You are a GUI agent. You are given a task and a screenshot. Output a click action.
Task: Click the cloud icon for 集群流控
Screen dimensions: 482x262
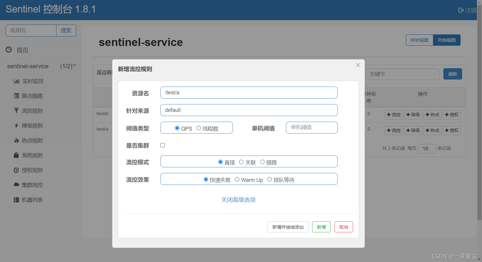(16, 185)
